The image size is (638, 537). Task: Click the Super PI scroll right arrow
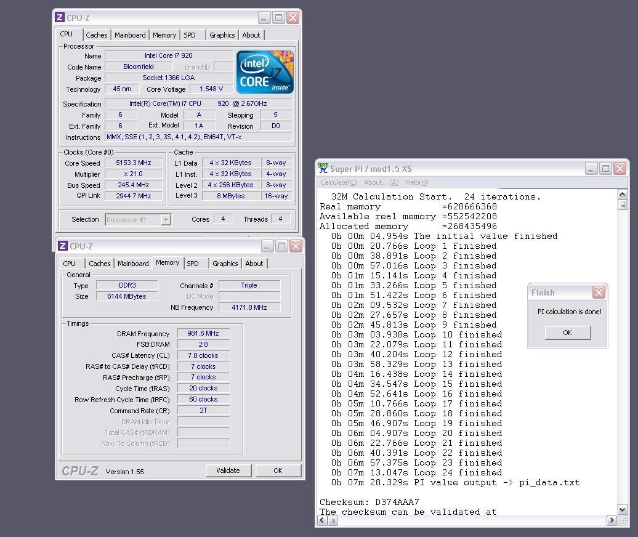click(612, 520)
